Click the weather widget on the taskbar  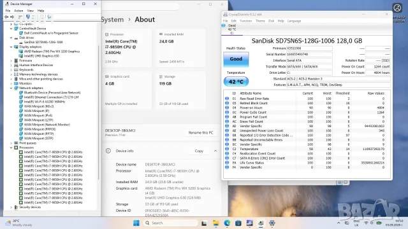(18, 223)
